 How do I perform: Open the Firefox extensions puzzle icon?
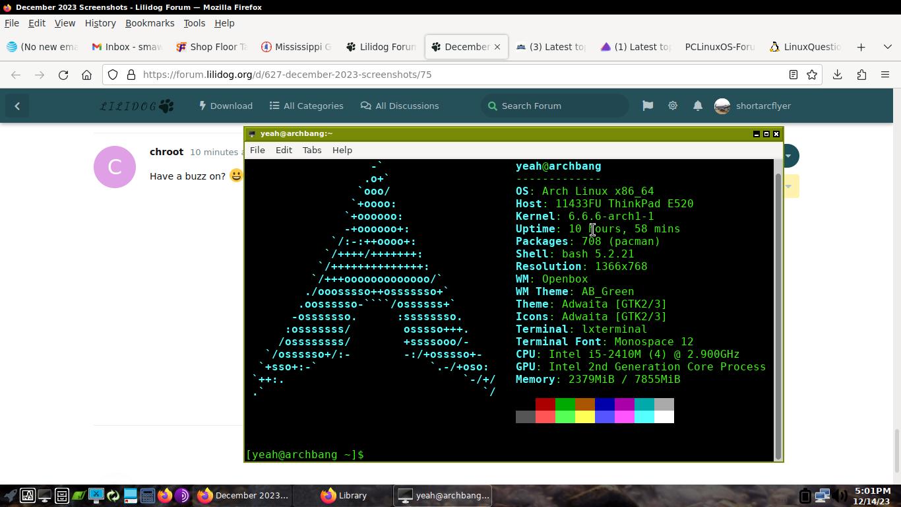tap(861, 75)
